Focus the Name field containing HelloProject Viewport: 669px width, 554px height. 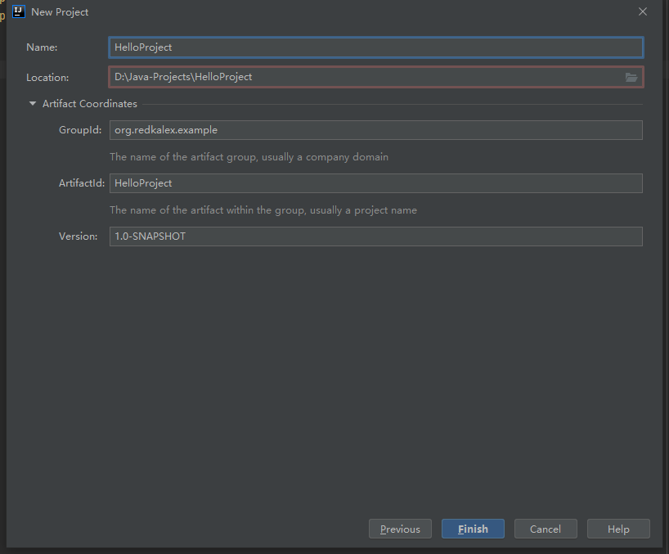(x=376, y=47)
